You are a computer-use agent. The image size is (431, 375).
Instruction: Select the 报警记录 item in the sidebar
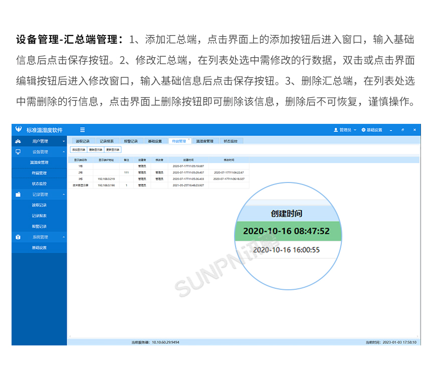click(x=39, y=226)
